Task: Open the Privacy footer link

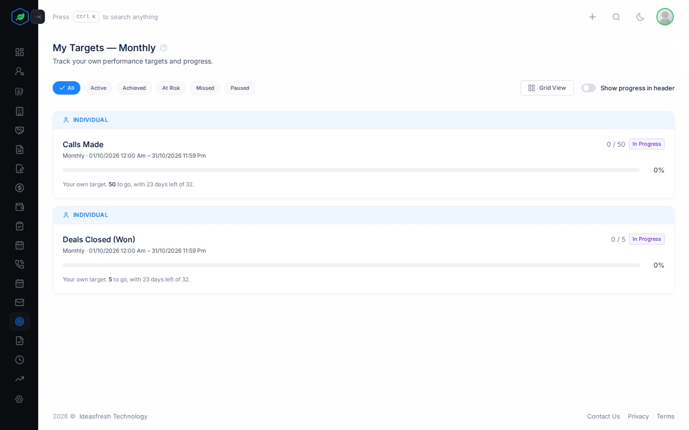Action: 638,416
